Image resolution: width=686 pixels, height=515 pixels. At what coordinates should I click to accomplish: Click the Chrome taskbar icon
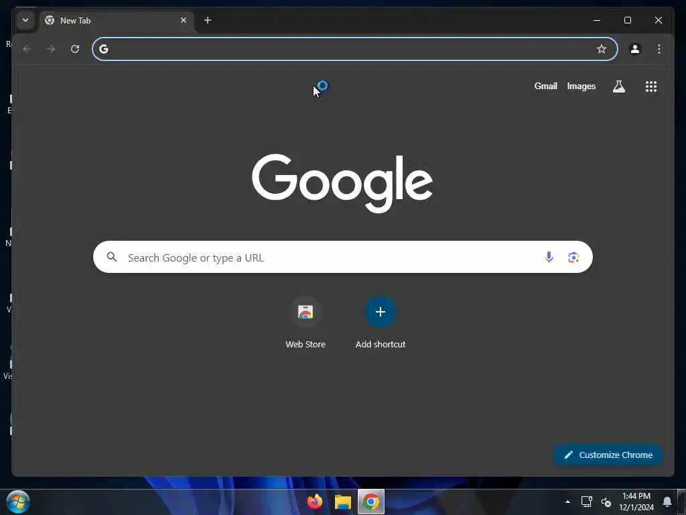(x=371, y=502)
